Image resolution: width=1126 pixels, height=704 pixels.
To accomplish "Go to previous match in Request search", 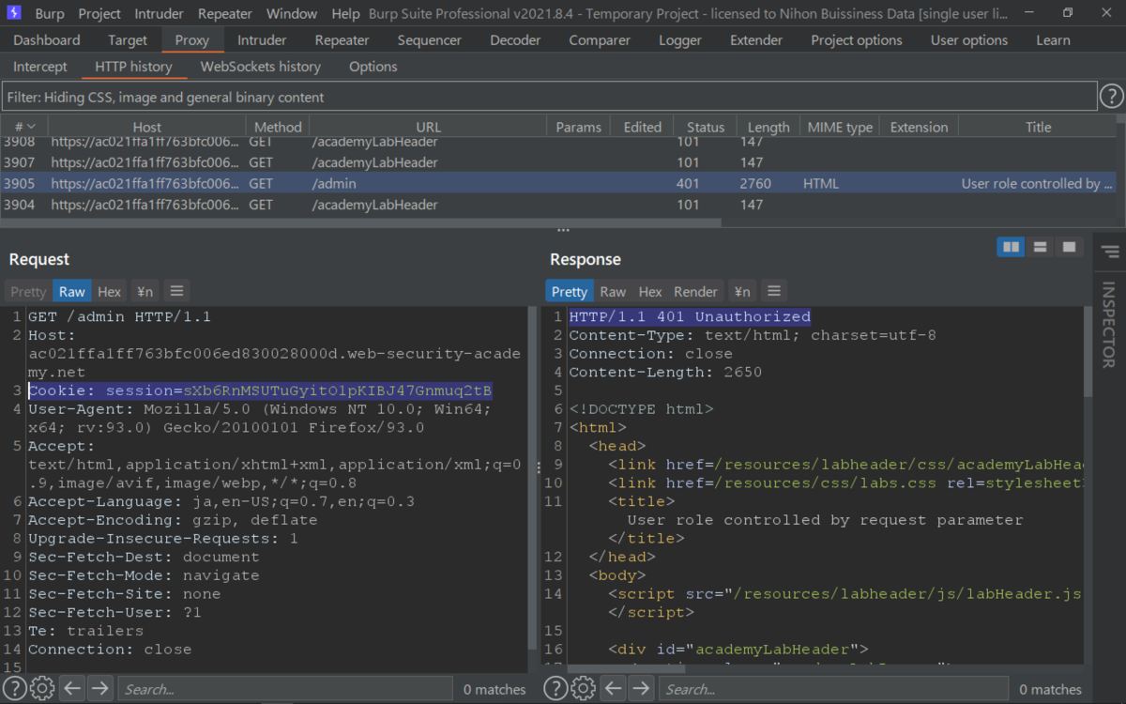I will (x=72, y=688).
